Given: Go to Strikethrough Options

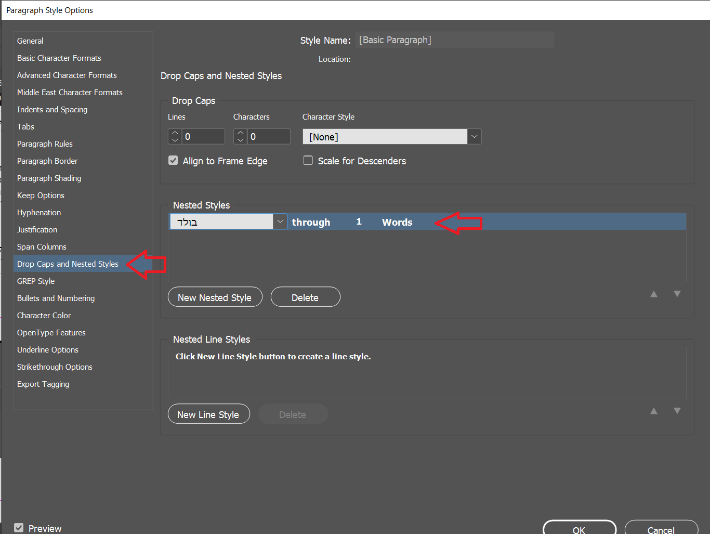Looking at the screenshot, I should point(55,367).
